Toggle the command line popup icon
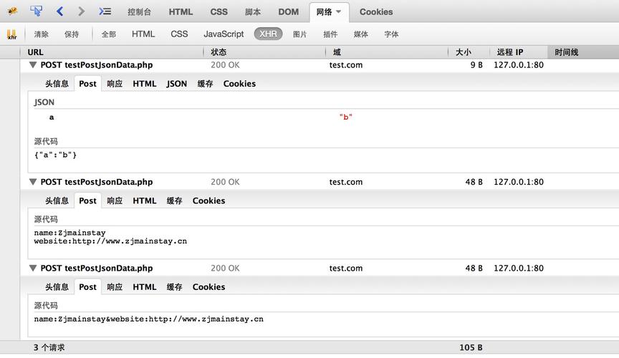Screen dimensions: 619x358 pos(105,11)
